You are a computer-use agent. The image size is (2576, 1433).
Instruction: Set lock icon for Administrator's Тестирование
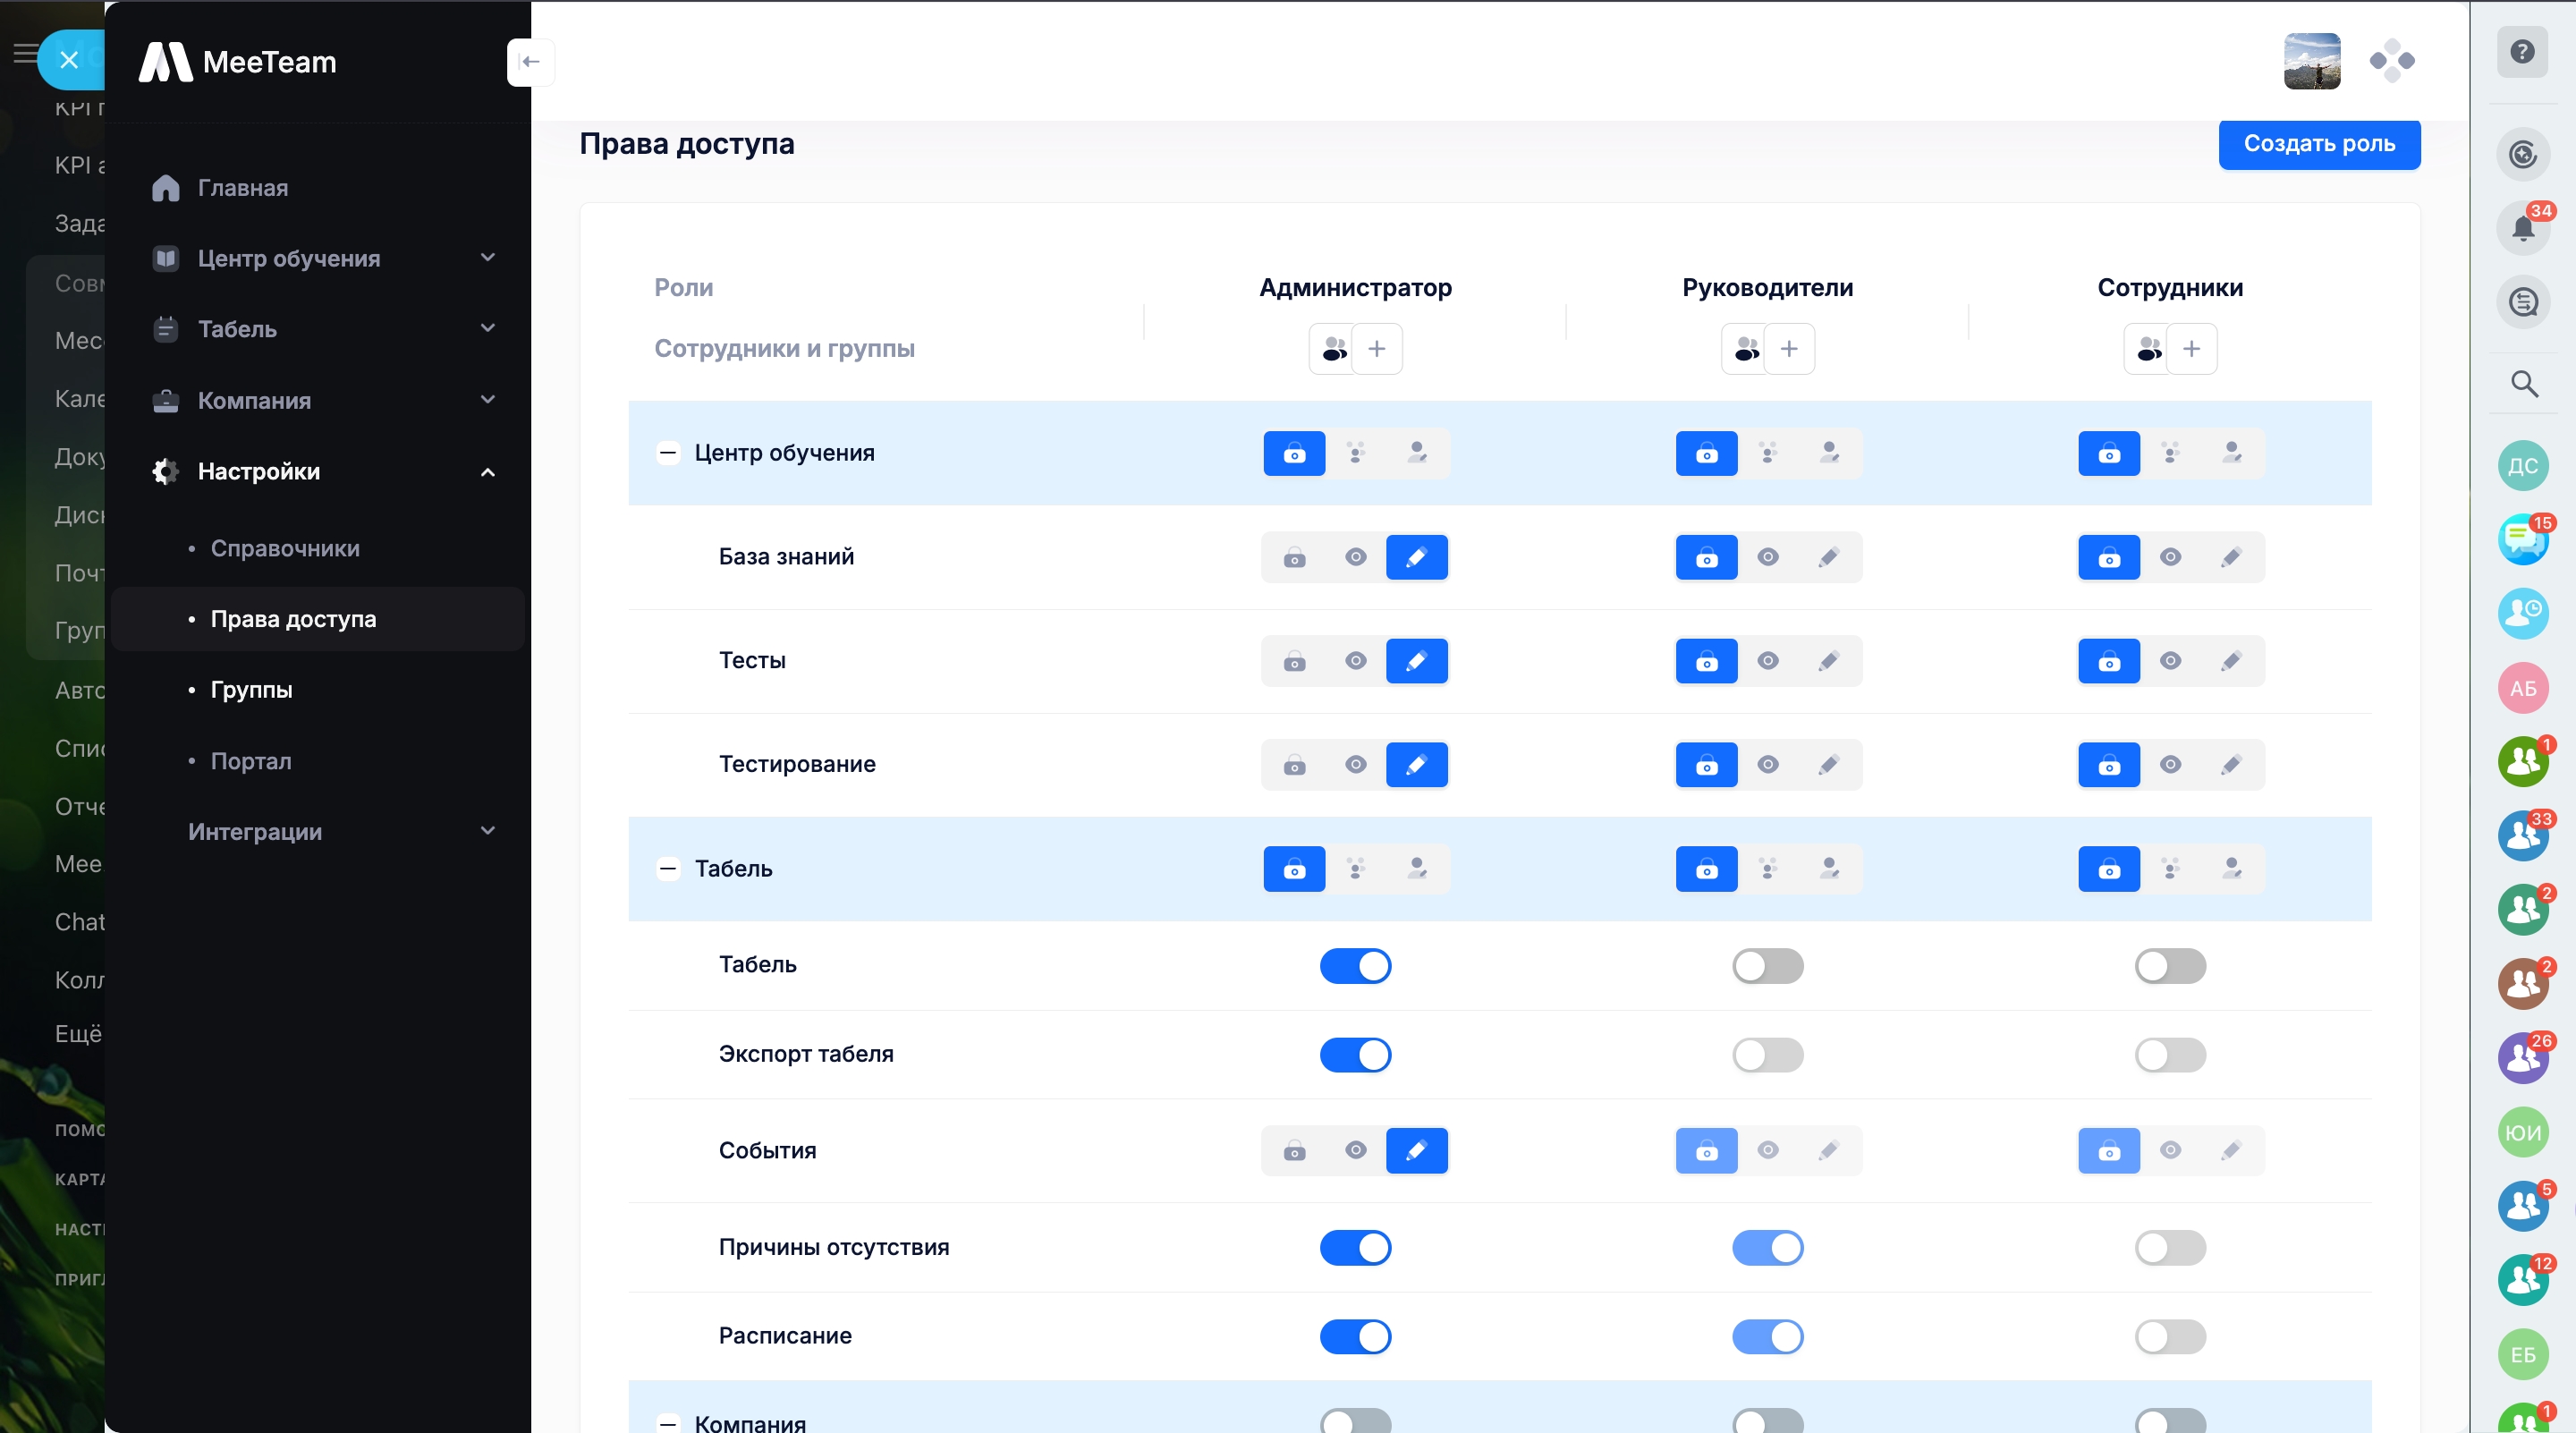(1294, 765)
